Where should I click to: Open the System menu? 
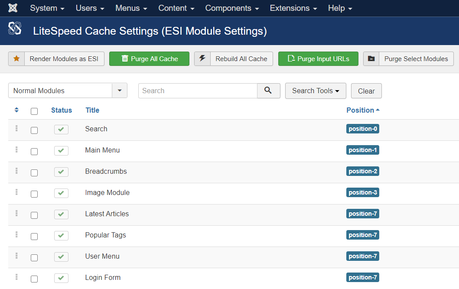47,8
